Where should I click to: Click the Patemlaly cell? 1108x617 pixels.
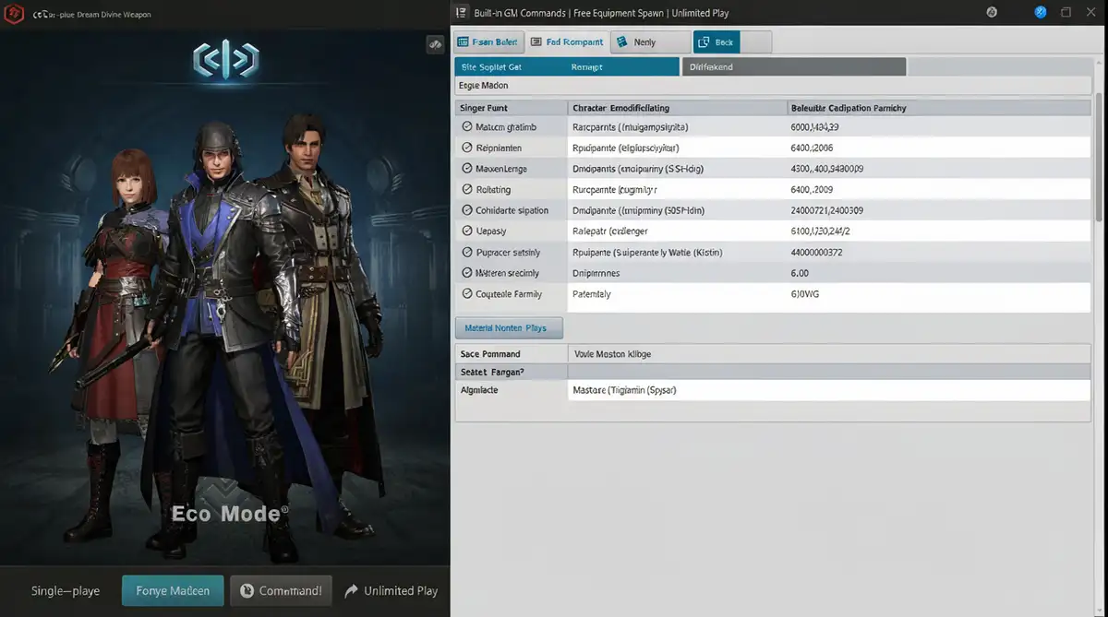pyautogui.click(x=592, y=294)
